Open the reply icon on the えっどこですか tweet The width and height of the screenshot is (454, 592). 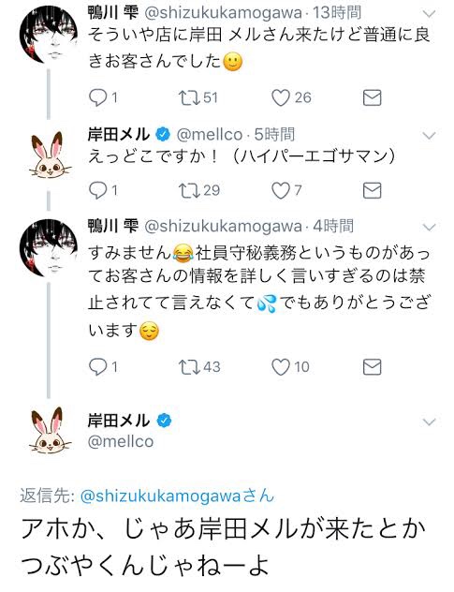pos(98,190)
